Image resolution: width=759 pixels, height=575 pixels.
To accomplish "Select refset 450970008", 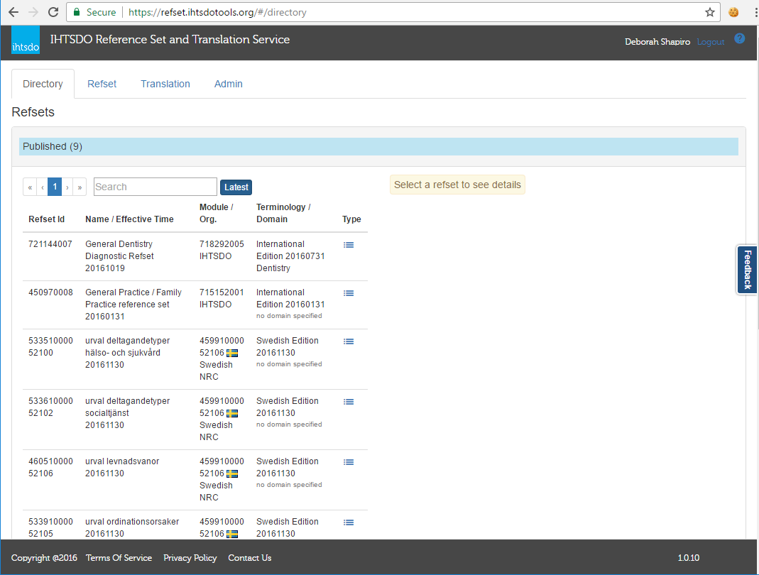I will [50, 292].
